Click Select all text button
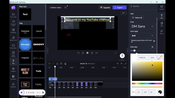Image resolution: width=175 pixels, height=98 pixels. [137, 18]
